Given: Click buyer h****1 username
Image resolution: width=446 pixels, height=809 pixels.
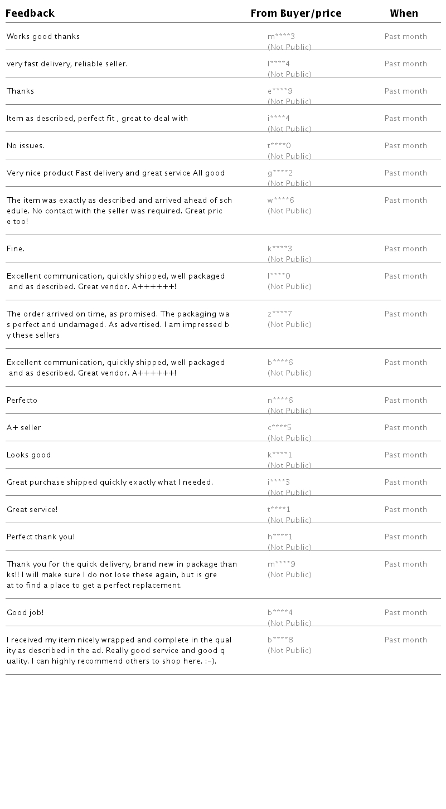Looking at the screenshot, I should [280, 537].
